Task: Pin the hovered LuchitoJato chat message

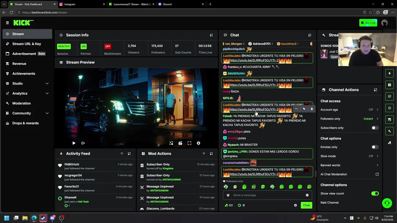Action: [x=304, y=109]
